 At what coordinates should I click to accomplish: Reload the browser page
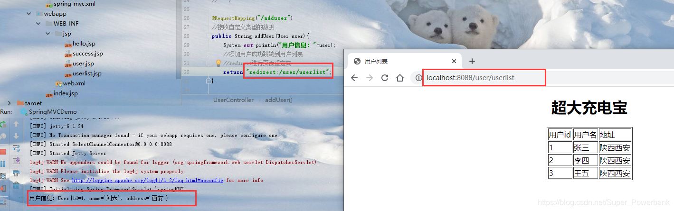tap(385, 78)
